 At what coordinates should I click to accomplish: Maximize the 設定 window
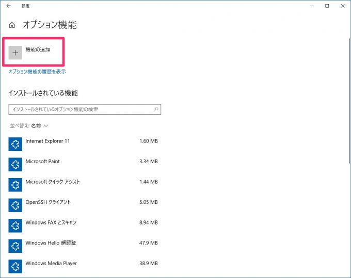[x=327, y=6]
